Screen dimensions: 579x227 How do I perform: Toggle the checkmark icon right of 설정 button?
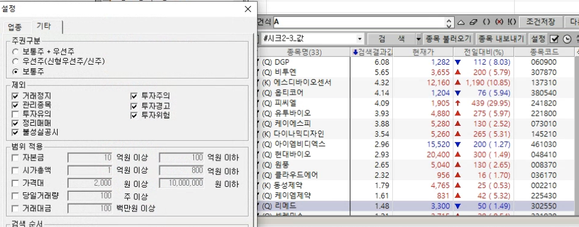pos(554,39)
